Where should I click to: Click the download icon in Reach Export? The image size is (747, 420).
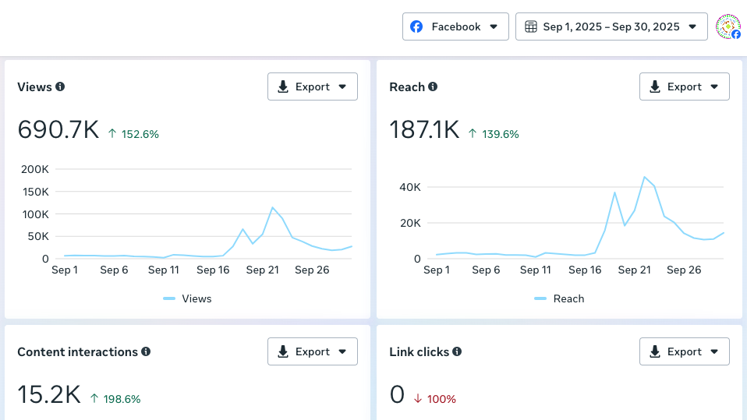click(x=655, y=86)
